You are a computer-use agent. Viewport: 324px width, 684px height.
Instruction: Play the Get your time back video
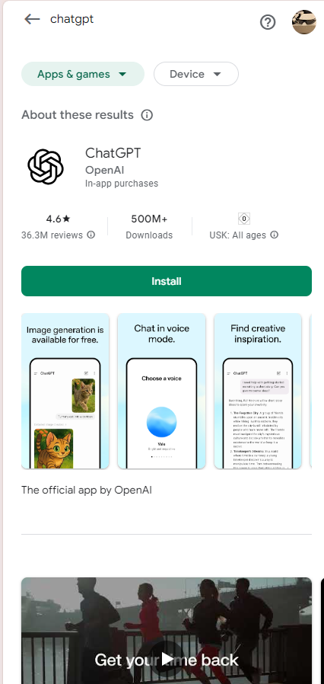(167, 659)
